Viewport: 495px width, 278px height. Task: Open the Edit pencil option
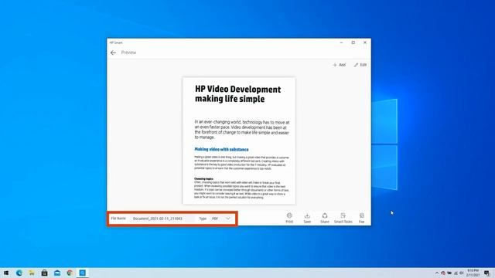click(x=360, y=65)
